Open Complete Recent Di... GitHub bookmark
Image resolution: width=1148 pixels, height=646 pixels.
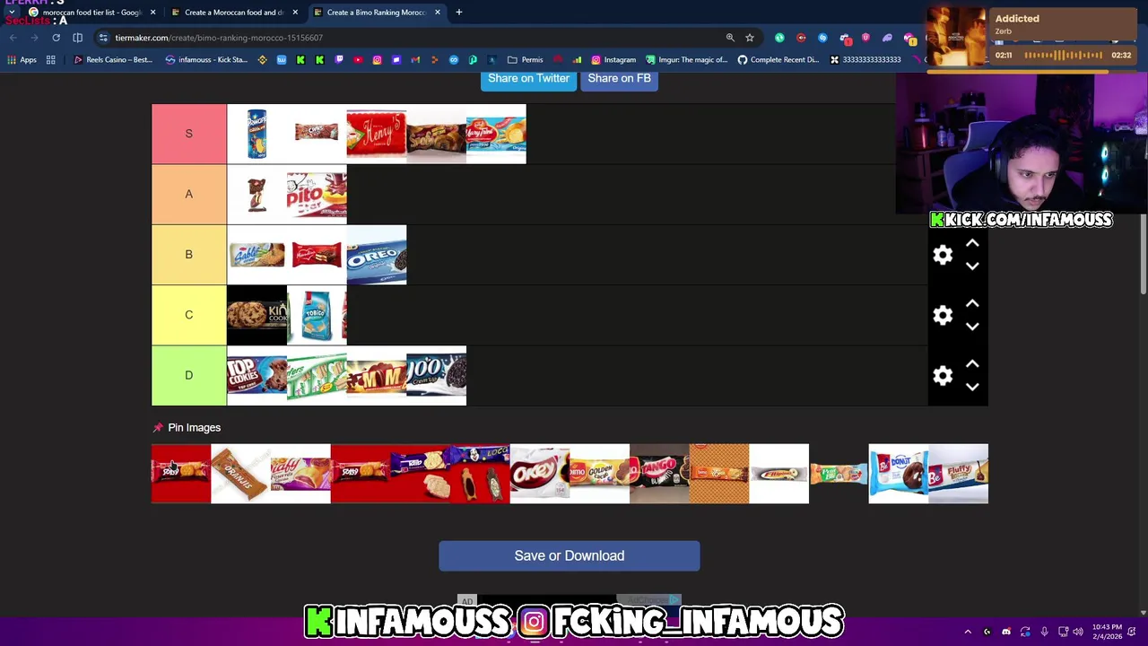point(778,60)
